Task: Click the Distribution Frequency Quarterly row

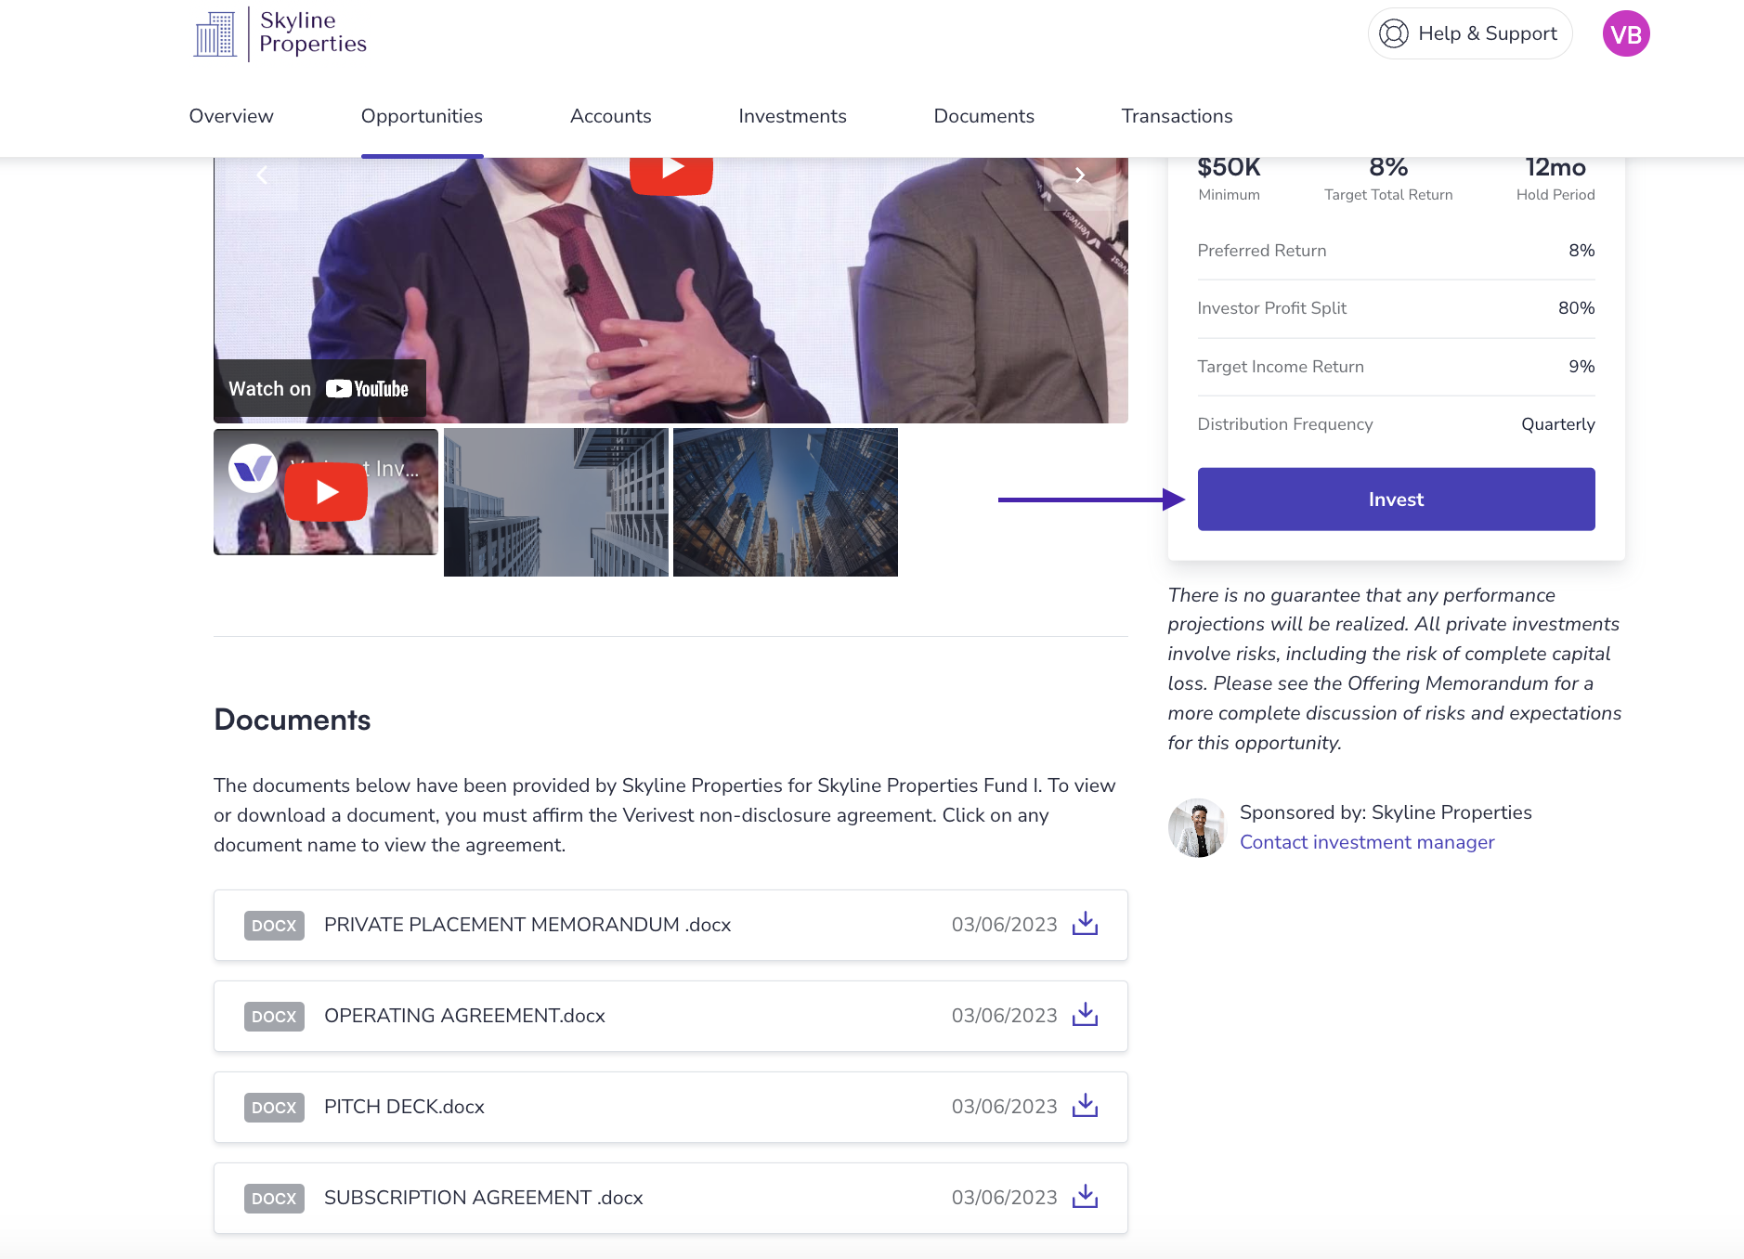Action: click(1396, 424)
